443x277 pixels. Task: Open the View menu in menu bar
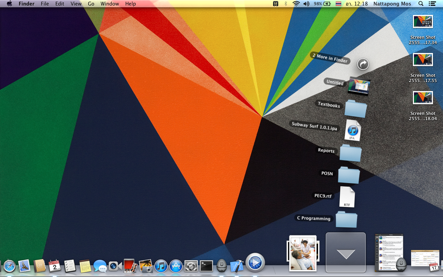coord(76,4)
